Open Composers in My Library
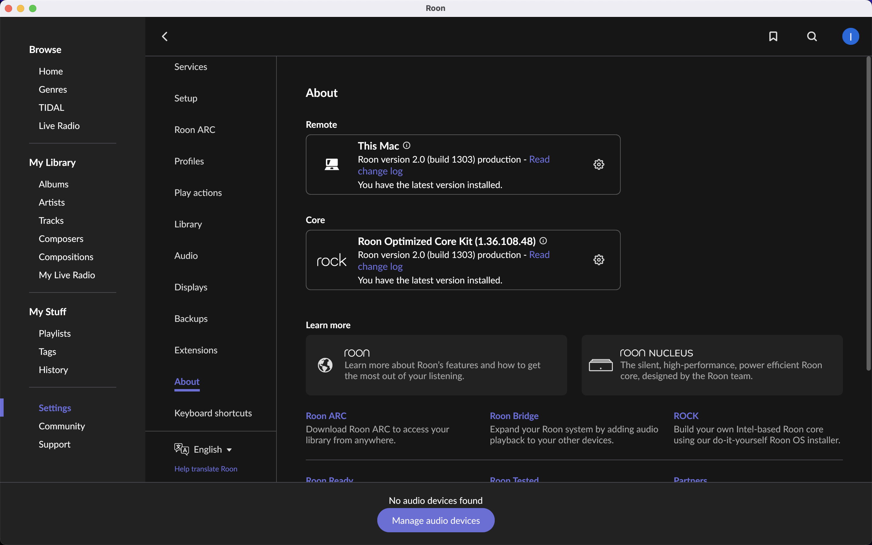The image size is (872, 545). tap(61, 239)
